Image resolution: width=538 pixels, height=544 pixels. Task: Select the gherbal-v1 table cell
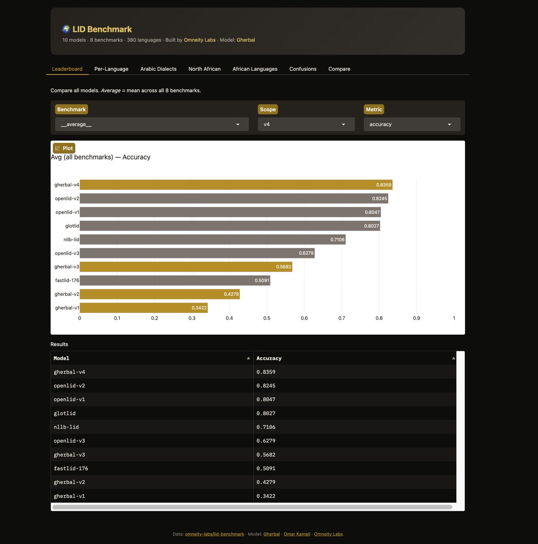pos(152,496)
